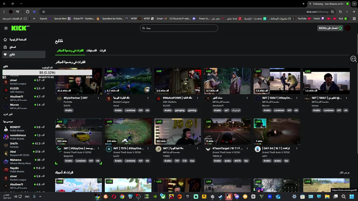Open the Fortnite category link on DR7 card
The width and height of the screenshot is (358, 201).
pos(68,102)
